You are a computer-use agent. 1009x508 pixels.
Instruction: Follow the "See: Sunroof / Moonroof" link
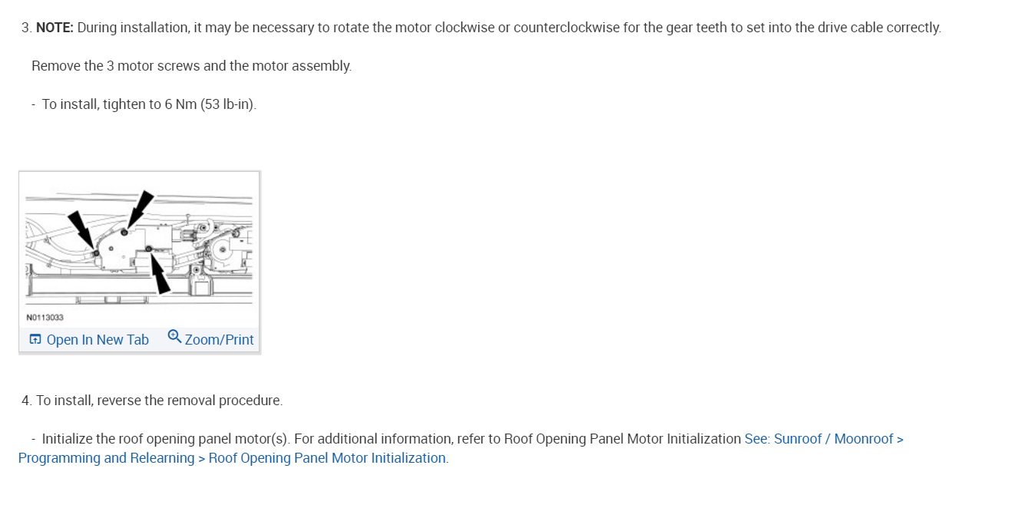tap(823, 439)
